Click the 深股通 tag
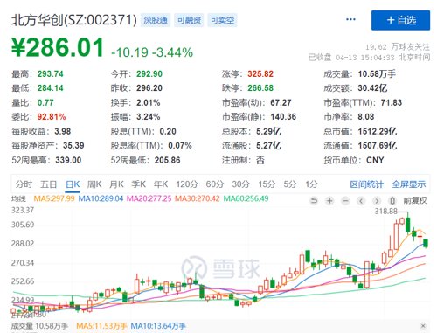 pos(156,20)
